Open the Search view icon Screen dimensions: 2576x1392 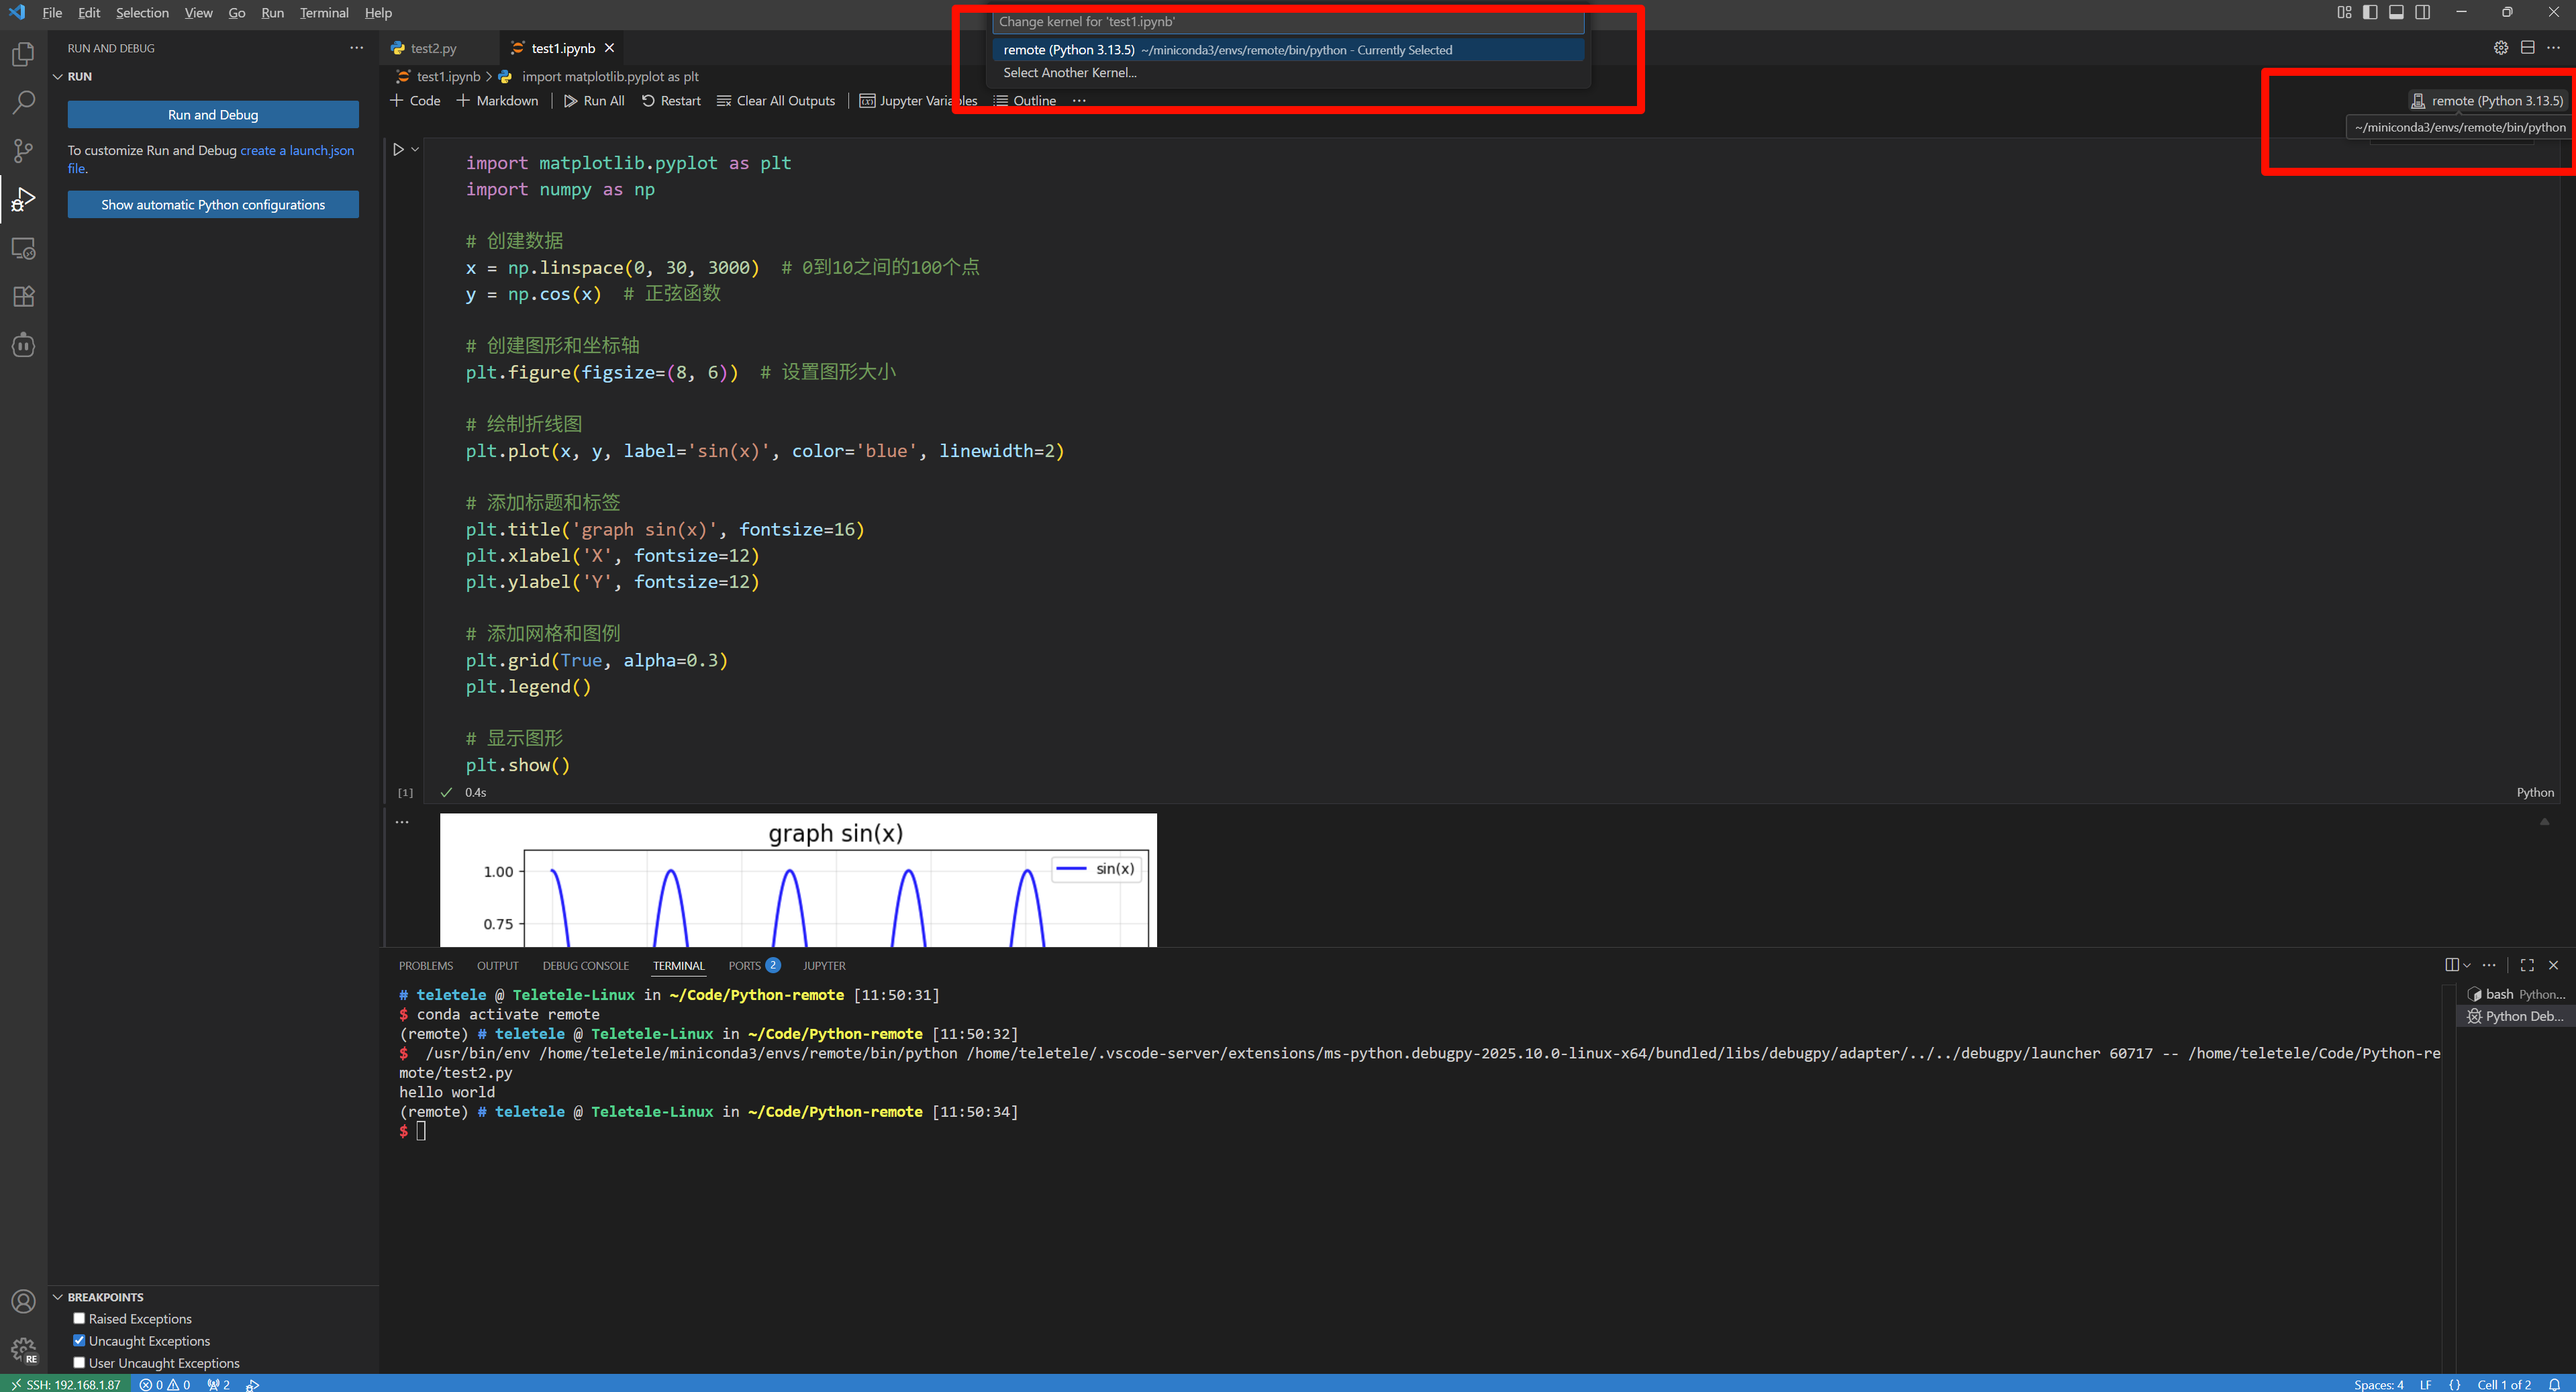click(x=23, y=102)
